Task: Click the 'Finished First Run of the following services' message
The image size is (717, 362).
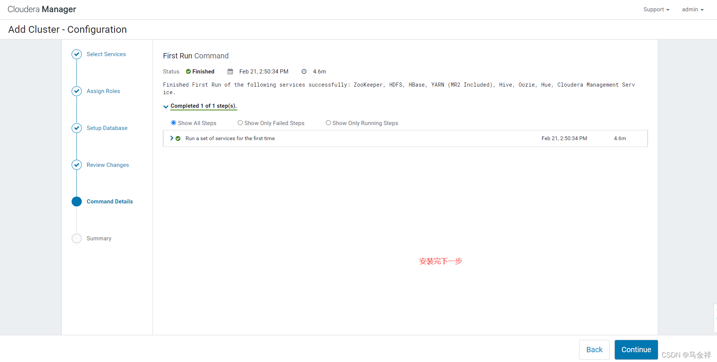Action: [x=399, y=89]
